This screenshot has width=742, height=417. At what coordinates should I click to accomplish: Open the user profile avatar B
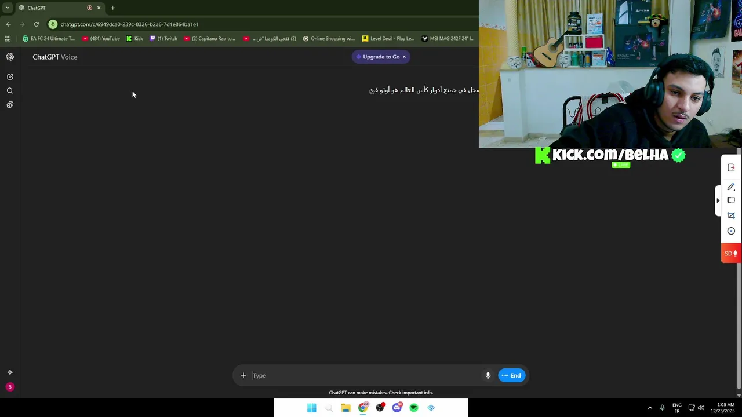click(x=10, y=387)
